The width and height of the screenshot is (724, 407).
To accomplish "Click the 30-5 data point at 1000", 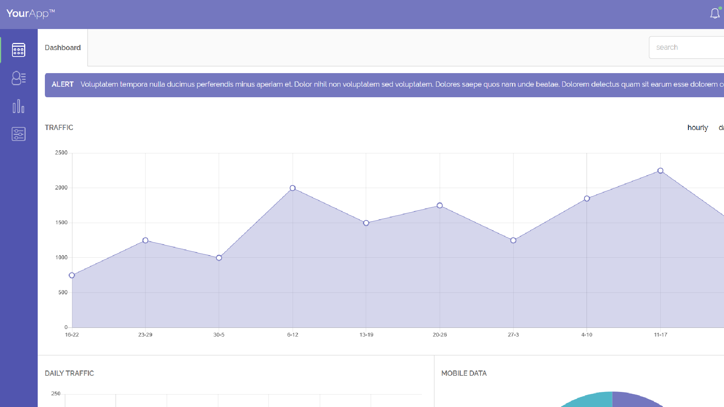I will (x=219, y=258).
